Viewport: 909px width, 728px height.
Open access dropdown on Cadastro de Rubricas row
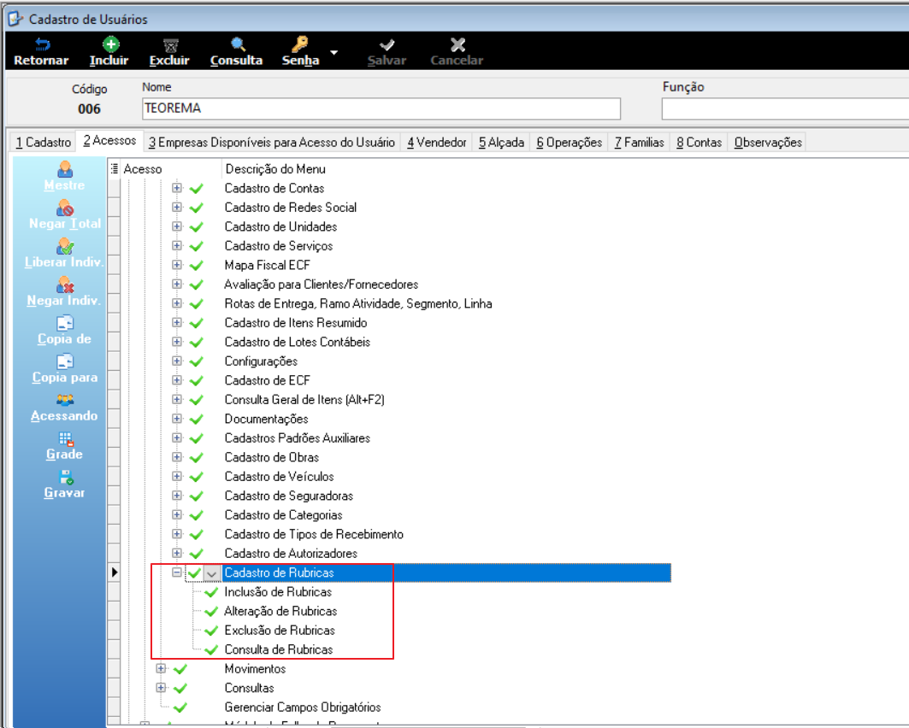pos(212,573)
